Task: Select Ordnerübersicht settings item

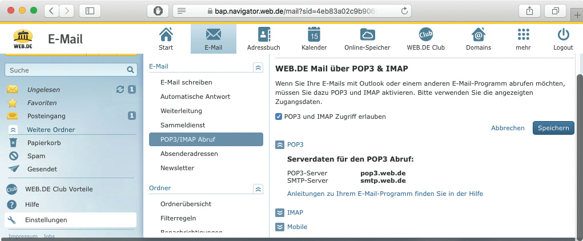Action: [186, 204]
